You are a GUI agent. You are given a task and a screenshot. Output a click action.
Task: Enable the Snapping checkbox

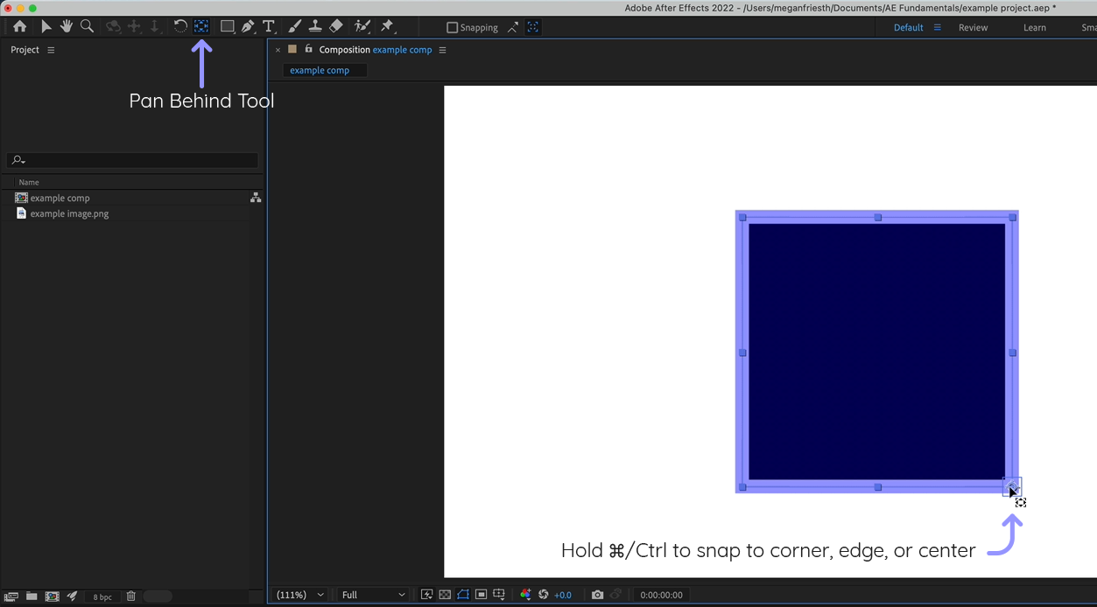pos(452,27)
